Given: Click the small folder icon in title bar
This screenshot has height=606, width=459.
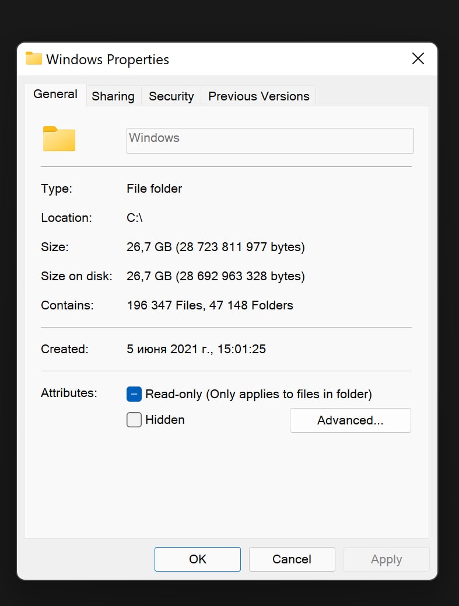Looking at the screenshot, I should coord(34,58).
